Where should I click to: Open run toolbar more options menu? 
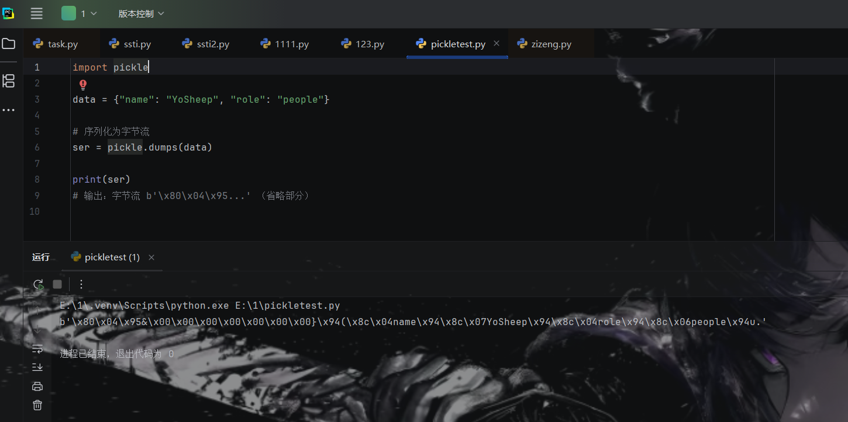coord(81,284)
